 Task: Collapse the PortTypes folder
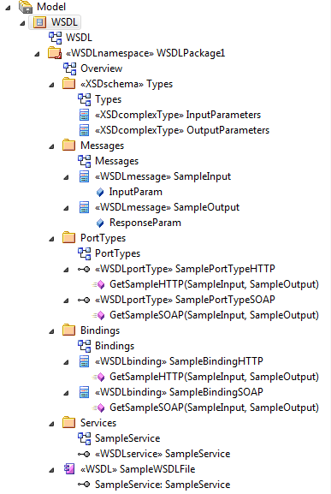point(51,239)
